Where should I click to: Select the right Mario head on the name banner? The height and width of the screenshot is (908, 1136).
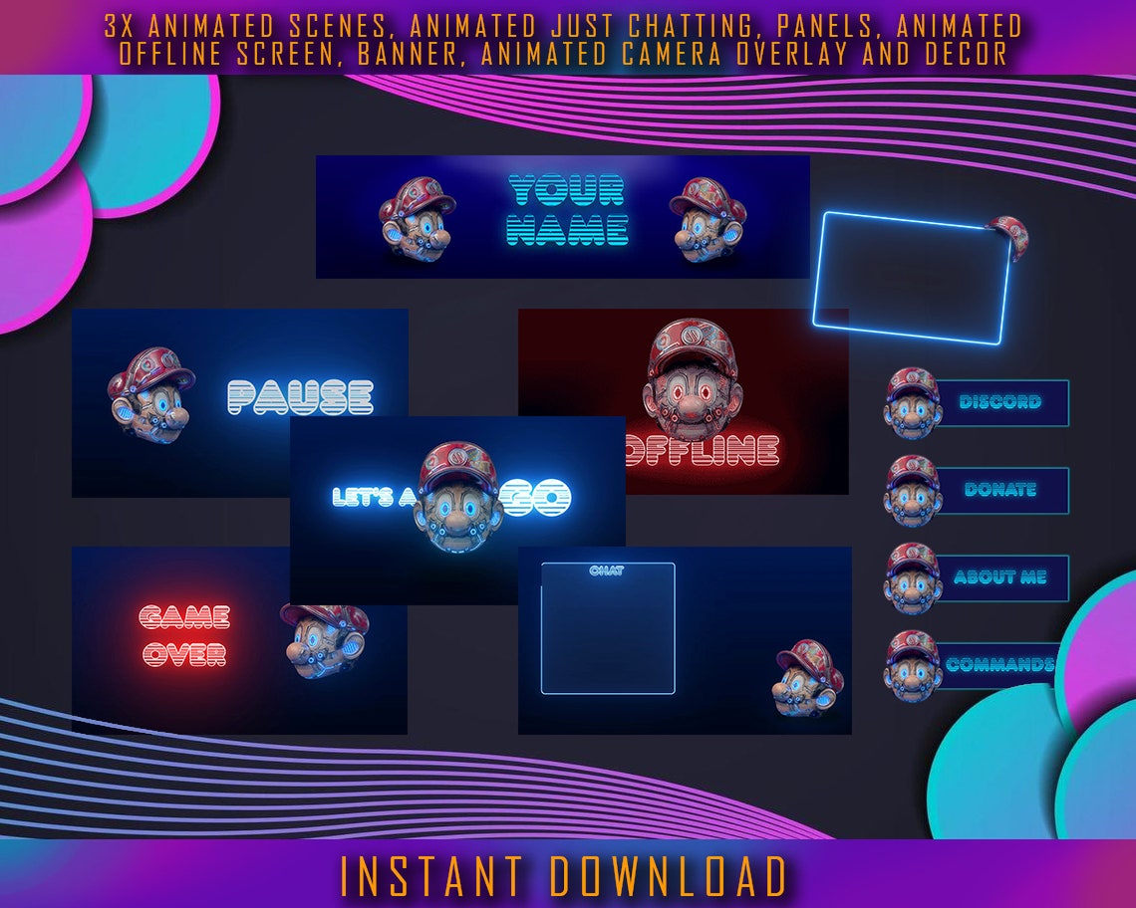tap(708, 224)
